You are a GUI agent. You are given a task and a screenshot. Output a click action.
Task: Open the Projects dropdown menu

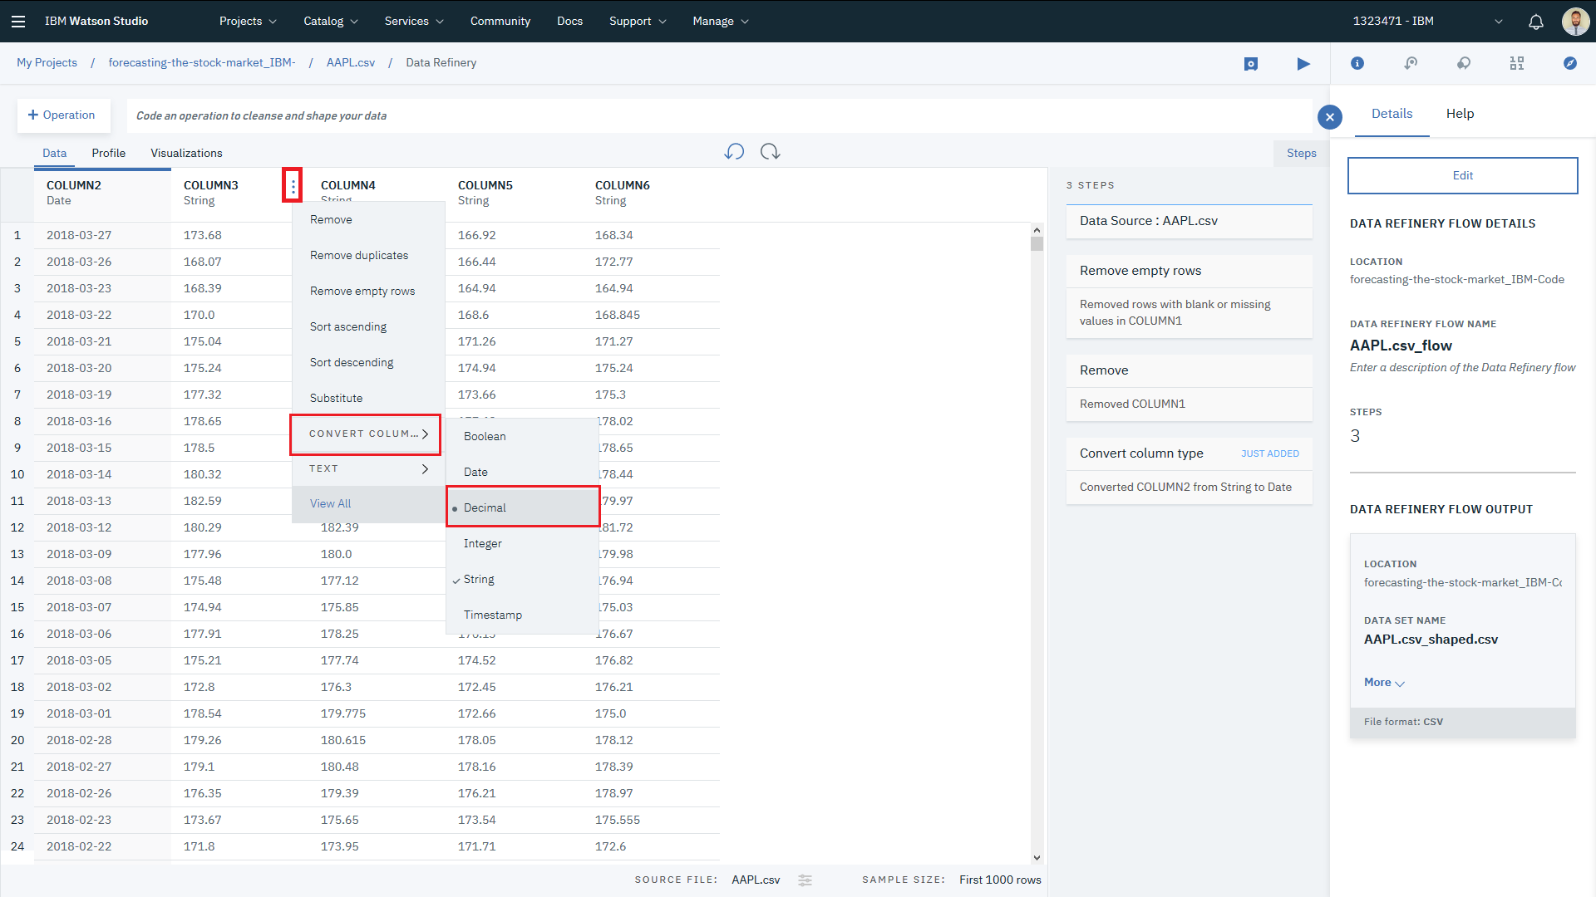pyautogui.click(x=244, y=21)
